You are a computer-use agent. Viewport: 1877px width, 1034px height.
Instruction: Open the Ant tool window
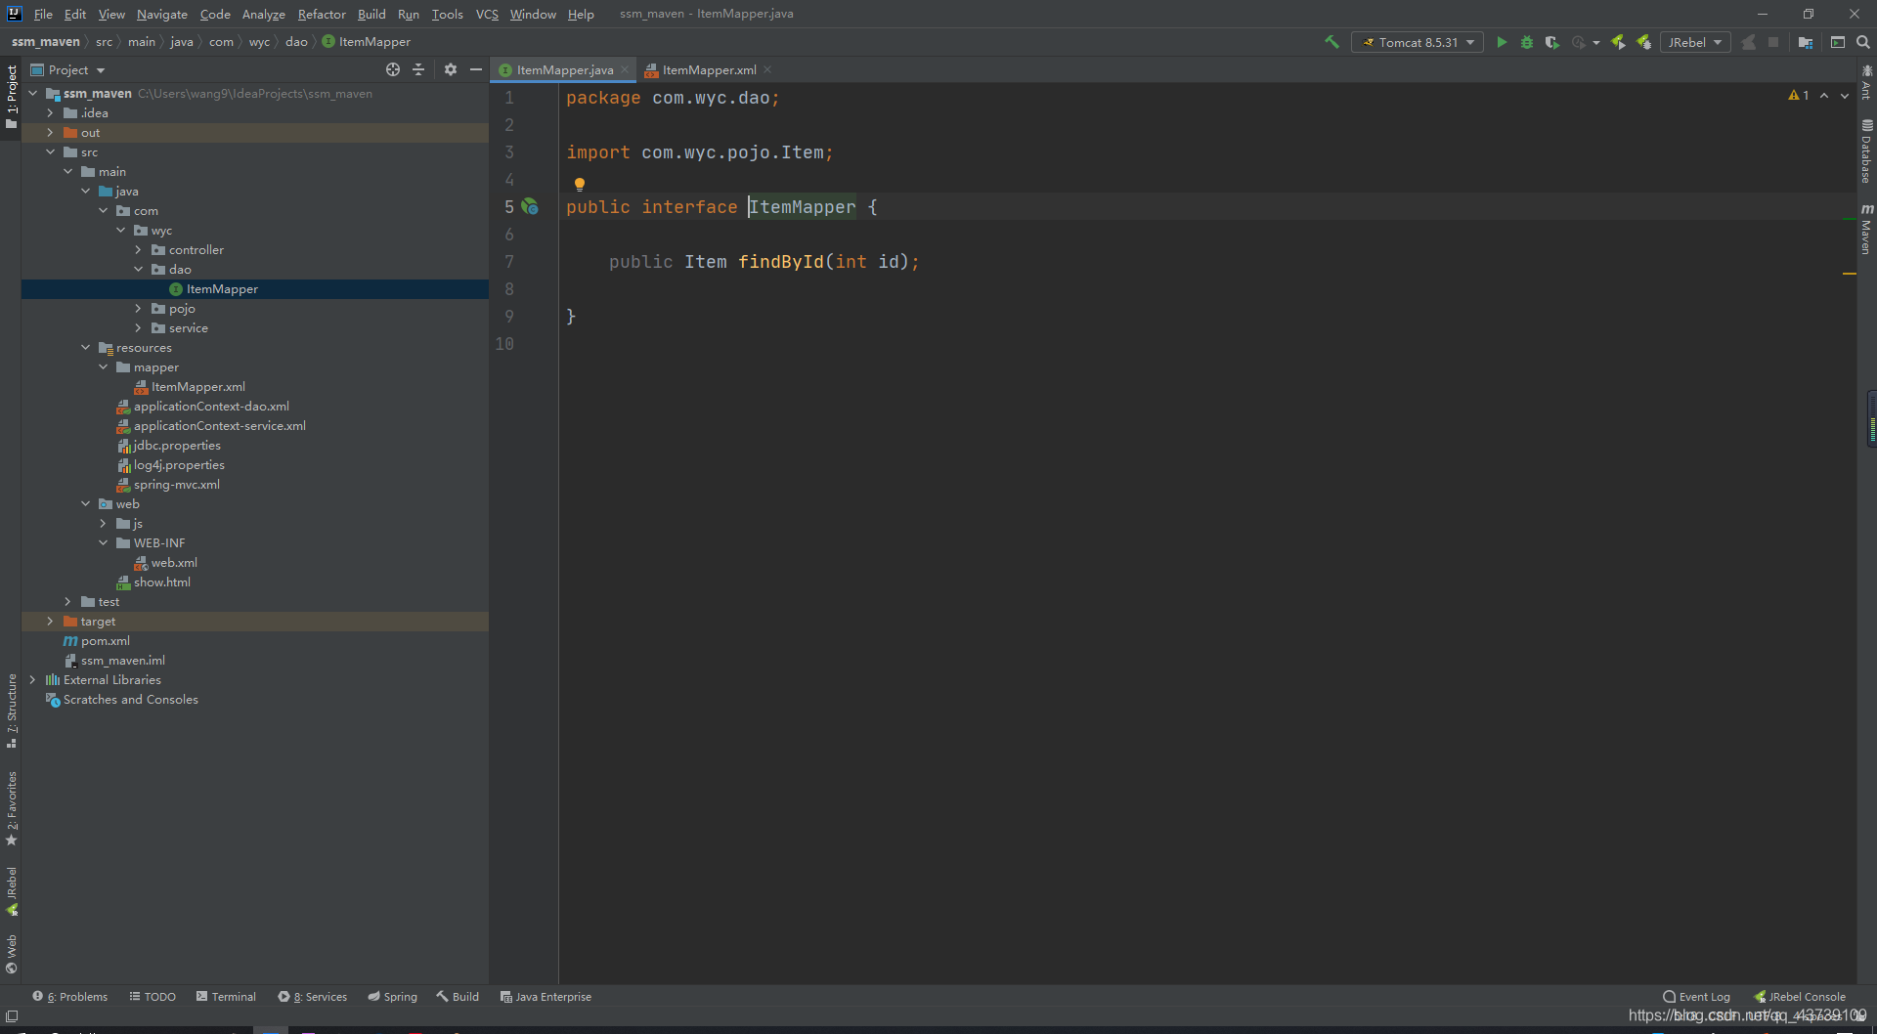[1866, 82]
